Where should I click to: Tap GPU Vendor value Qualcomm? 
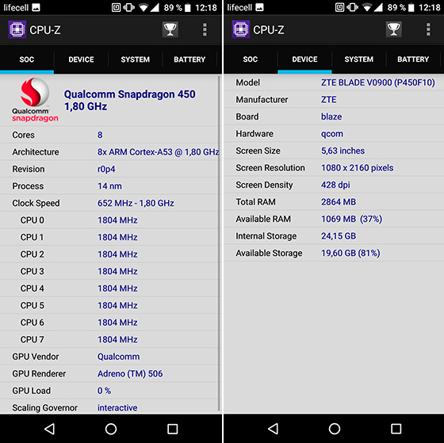click(x=118, y=357)
